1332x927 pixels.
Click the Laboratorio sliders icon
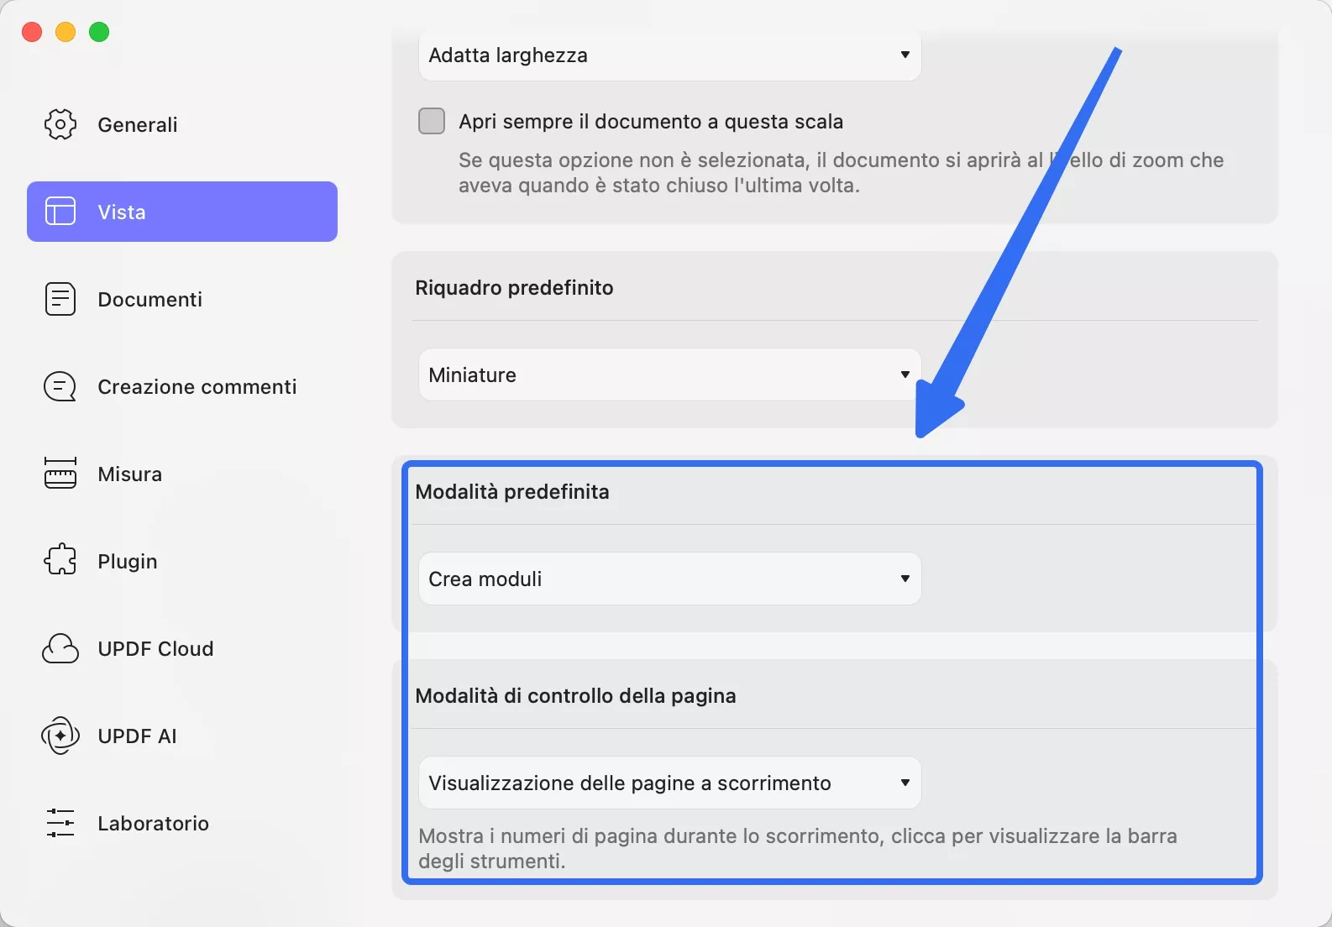tap(60, 823)
